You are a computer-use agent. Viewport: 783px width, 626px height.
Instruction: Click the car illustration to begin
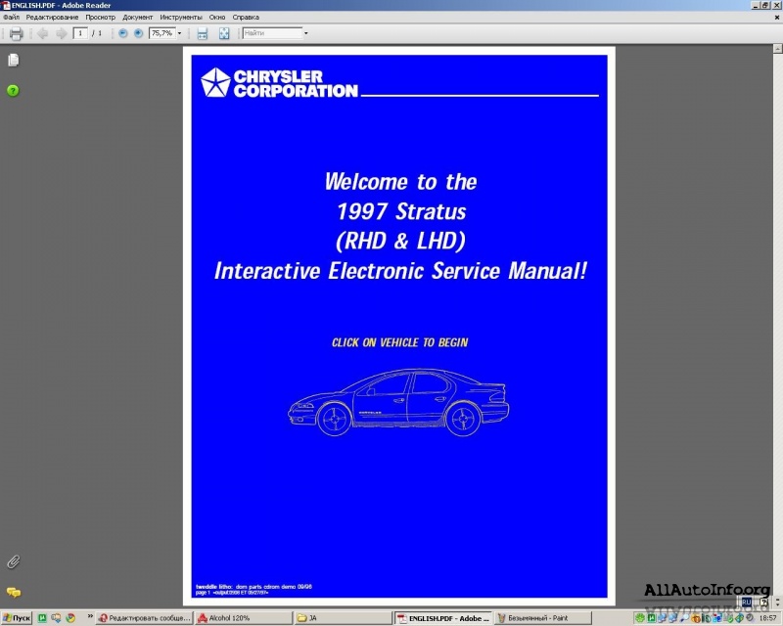point(398,402)
